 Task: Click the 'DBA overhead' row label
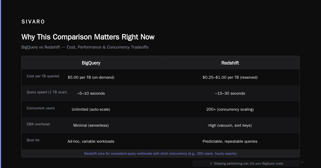[x=38, y=124]
